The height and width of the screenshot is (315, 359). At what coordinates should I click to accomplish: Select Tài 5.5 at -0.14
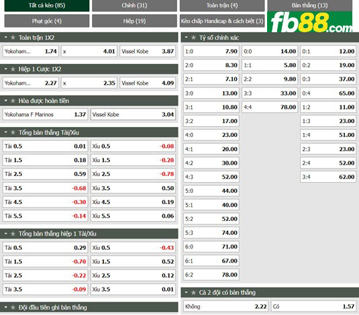(45, 216)
